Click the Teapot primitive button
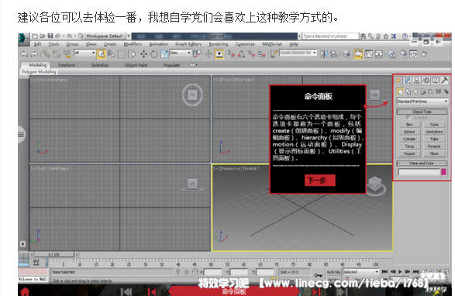 [409, 153]
